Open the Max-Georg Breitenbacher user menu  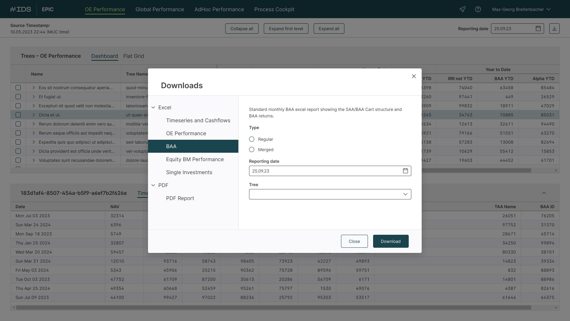click(521, 9)
